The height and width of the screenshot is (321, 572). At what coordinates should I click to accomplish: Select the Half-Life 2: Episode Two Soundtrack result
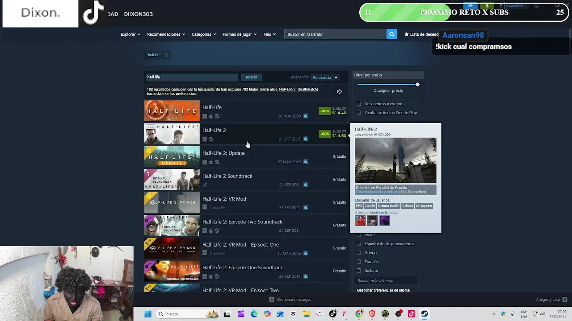coord(246,225)
